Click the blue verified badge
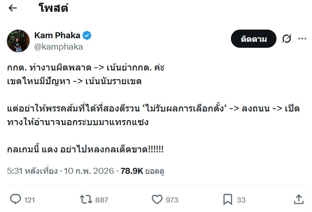 87,35
